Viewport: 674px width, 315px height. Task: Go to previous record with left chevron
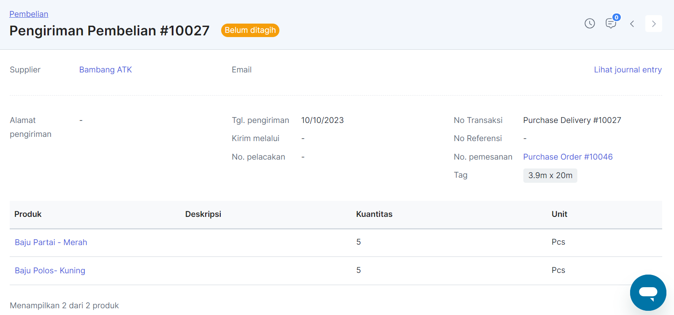point(632,24)
